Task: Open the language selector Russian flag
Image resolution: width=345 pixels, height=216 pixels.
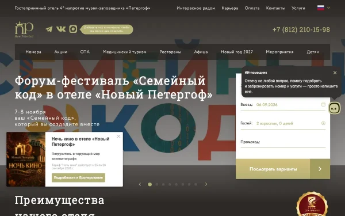Action: [x=321, y=8]
